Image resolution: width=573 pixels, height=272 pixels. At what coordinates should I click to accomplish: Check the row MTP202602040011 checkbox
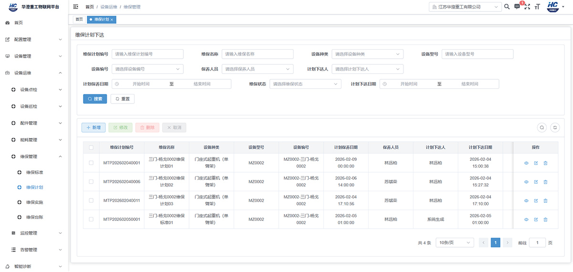click(91, 201)
